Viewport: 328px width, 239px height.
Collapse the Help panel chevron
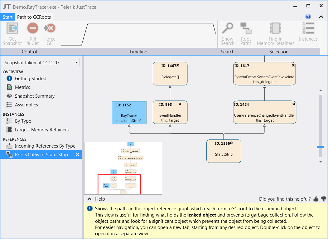[x=89, y=199]
